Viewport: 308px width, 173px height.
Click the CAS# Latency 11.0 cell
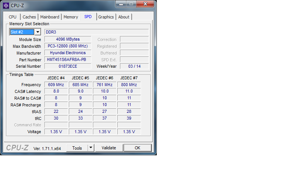click(x=129, y=91)
